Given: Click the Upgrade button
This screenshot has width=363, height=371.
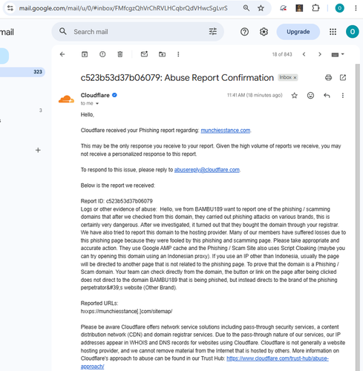Looking at the screenshot, I should pyautogui.click(x=298, y=32).
